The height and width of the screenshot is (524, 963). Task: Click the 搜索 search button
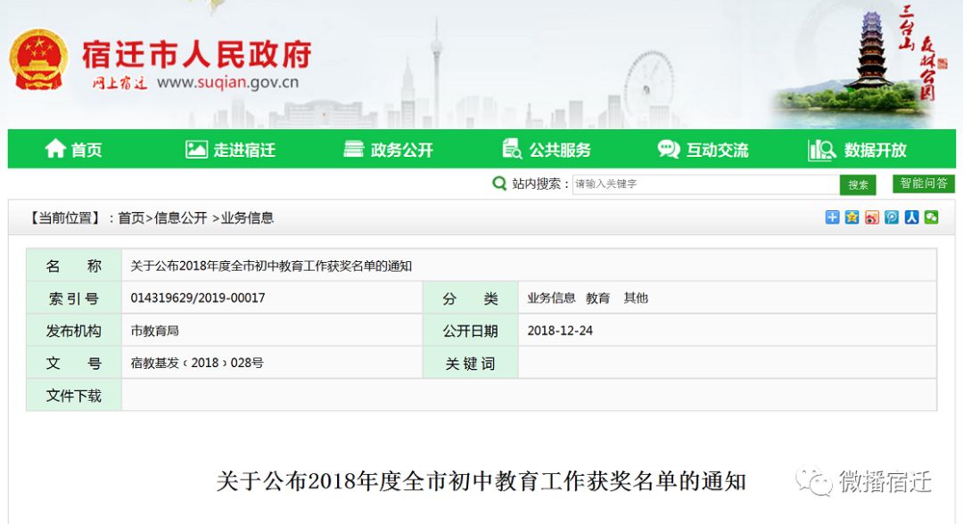[x=858, y=184]
